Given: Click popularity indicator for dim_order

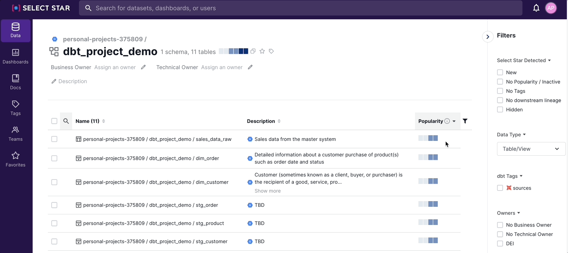Looking at the screenshot, I should [x=428, y=157].
